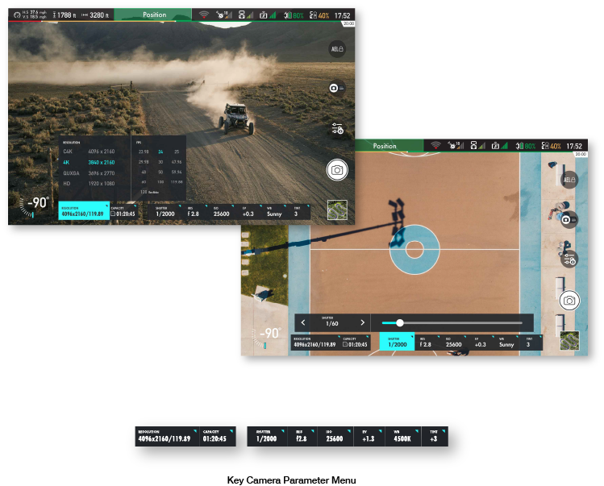Screen dimensions: 604x486
Task: Step shutter value up with right arrow
Action: point(362,322)
